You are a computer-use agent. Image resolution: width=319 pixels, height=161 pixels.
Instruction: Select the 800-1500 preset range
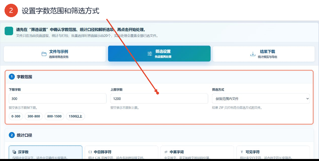[54, 116]
